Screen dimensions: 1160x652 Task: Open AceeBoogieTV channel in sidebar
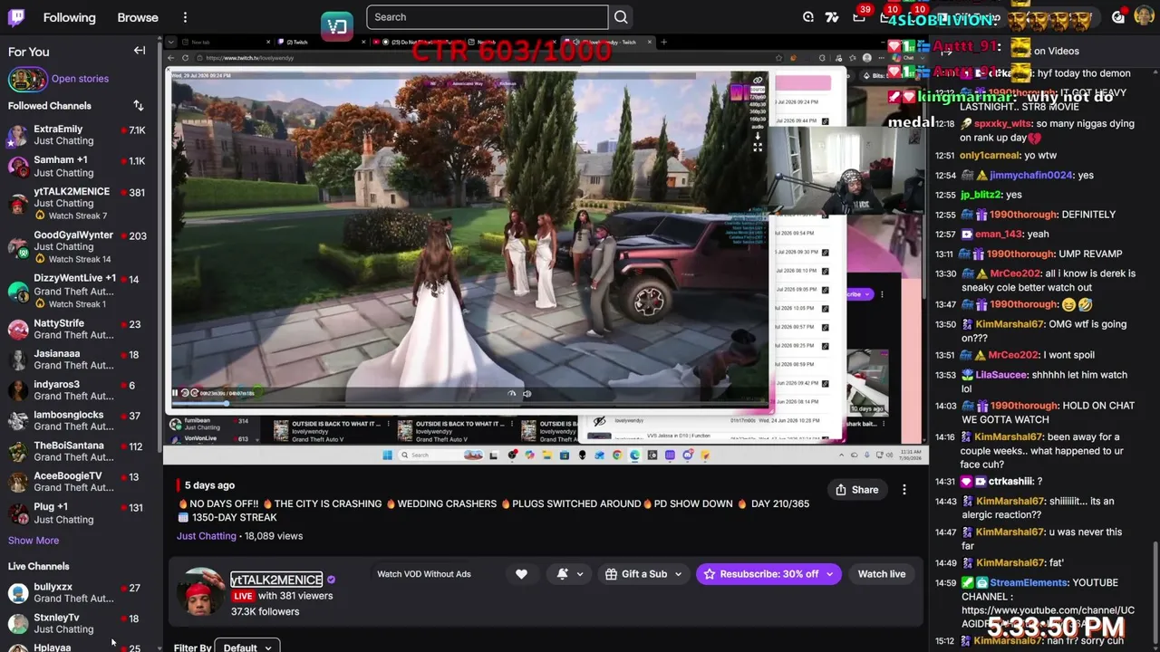point(80,482)
